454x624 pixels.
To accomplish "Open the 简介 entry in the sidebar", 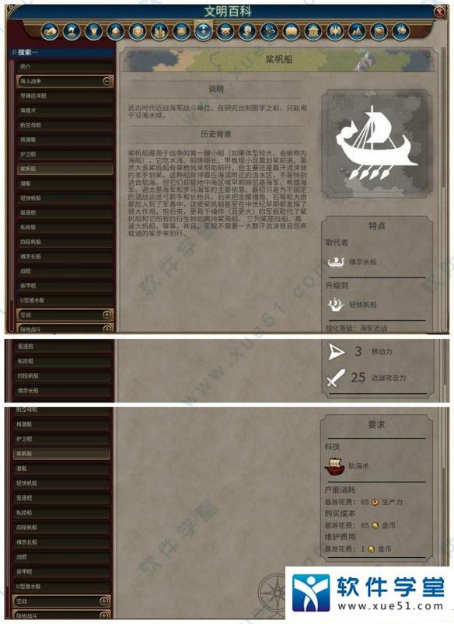I will point(65,67).
